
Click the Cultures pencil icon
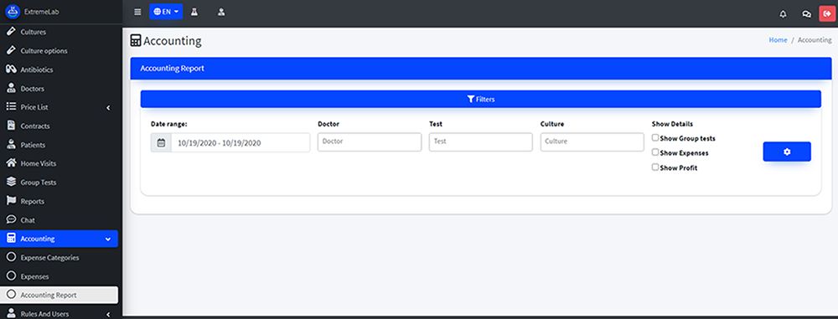[11, 32]
